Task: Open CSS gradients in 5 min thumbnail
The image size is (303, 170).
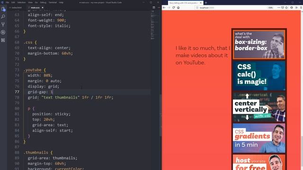Action: click(259, 138)
